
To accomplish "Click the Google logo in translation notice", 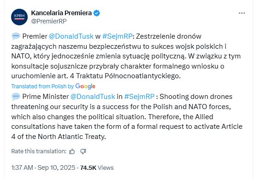I will [x=85, y=87].
